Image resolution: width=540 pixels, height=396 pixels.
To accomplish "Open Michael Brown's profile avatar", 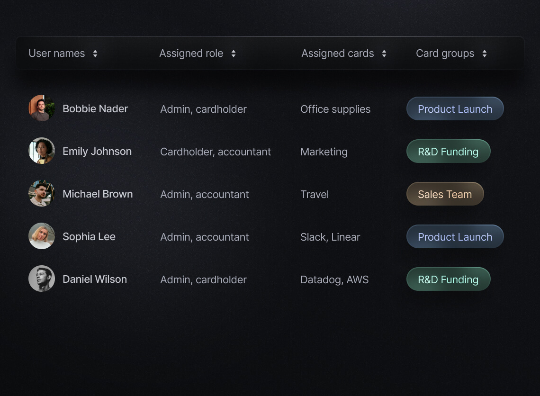I will pyautogui.click(x=42, y=194).
